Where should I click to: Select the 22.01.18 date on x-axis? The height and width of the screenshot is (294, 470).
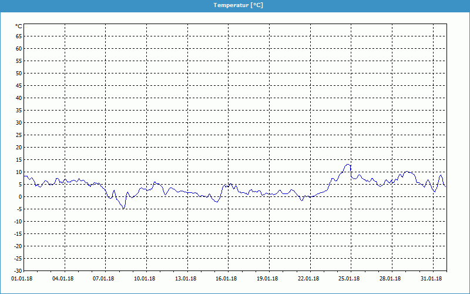click(x=308, y=279)
